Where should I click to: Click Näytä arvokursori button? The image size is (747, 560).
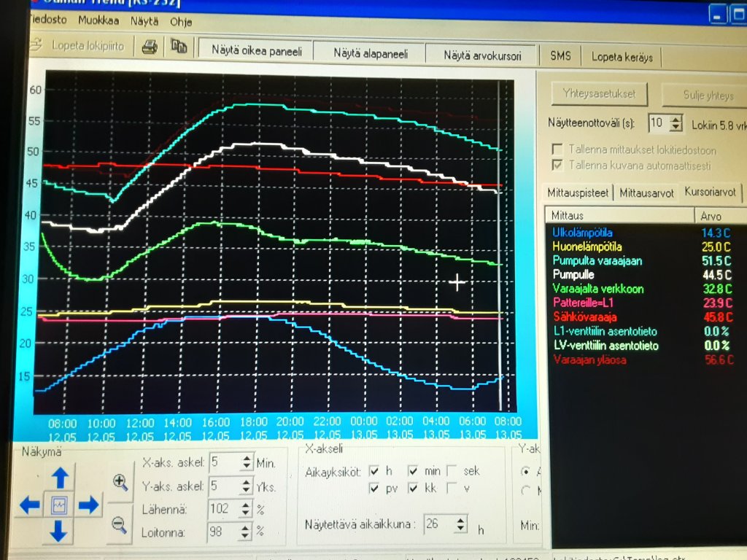(481, 55)
